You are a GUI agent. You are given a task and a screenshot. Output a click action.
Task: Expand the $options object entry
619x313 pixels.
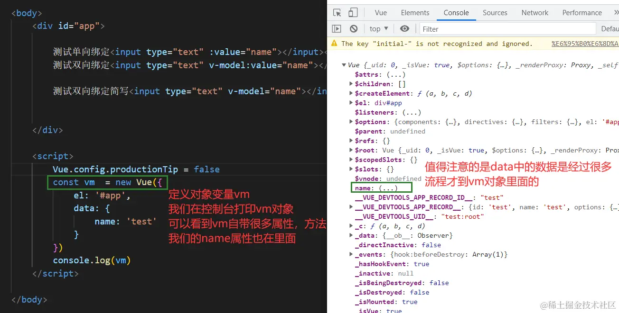[351, 122]
